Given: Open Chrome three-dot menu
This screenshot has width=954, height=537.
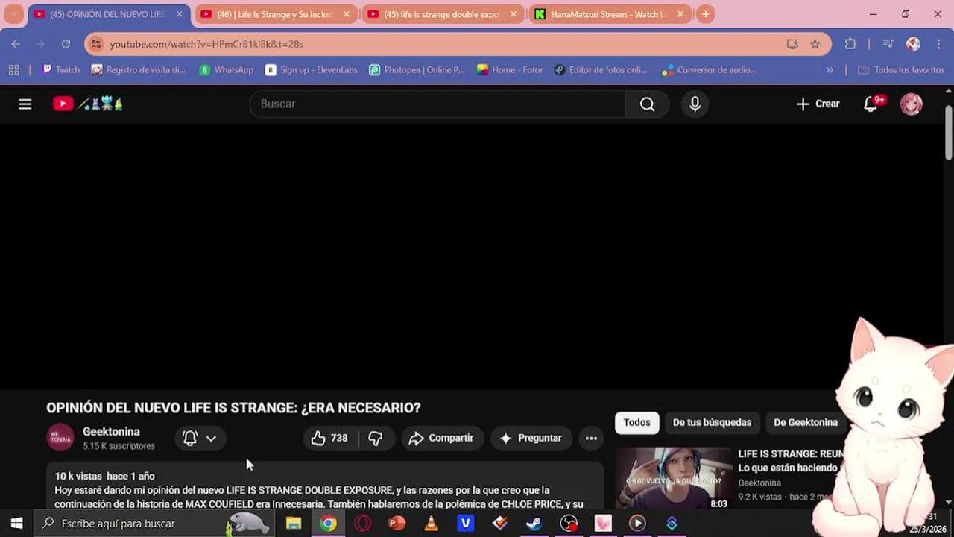Looking at the screenshot, I should 938,44.
